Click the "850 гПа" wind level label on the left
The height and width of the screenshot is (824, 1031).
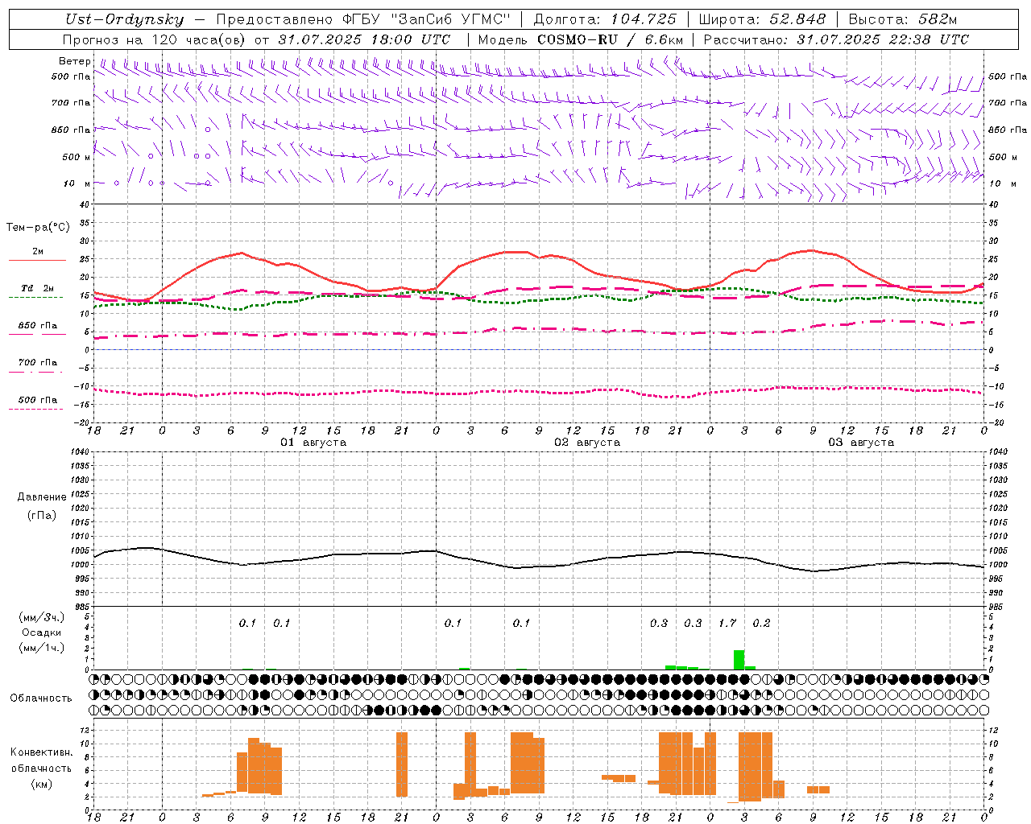point(71,130)
